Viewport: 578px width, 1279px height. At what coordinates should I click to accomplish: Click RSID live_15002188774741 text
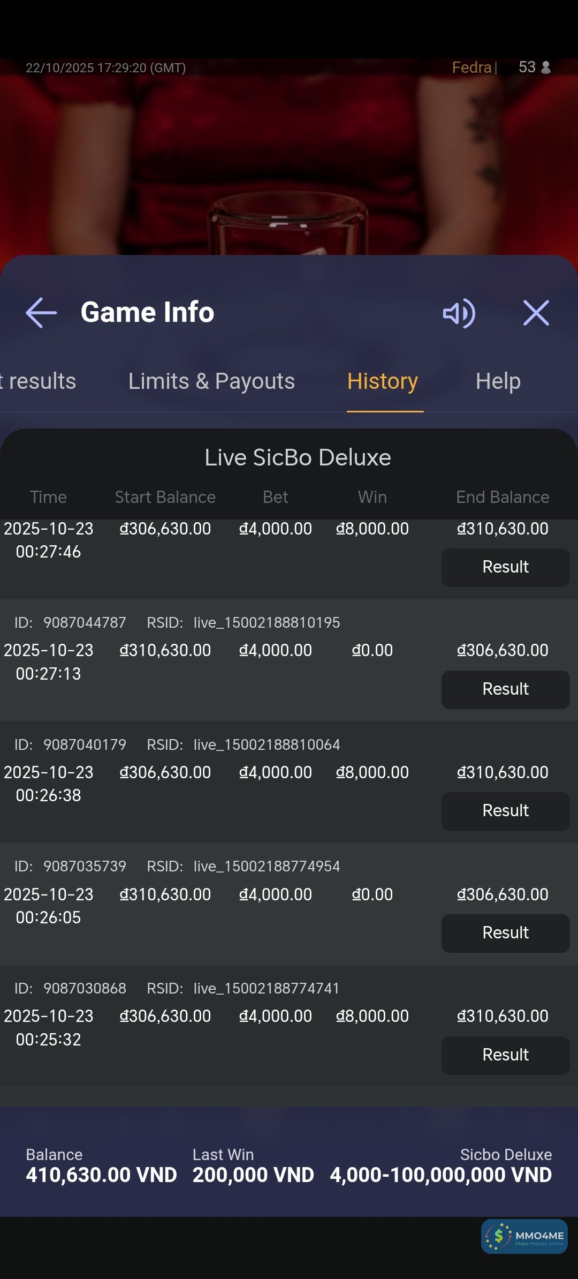[267, 988]
